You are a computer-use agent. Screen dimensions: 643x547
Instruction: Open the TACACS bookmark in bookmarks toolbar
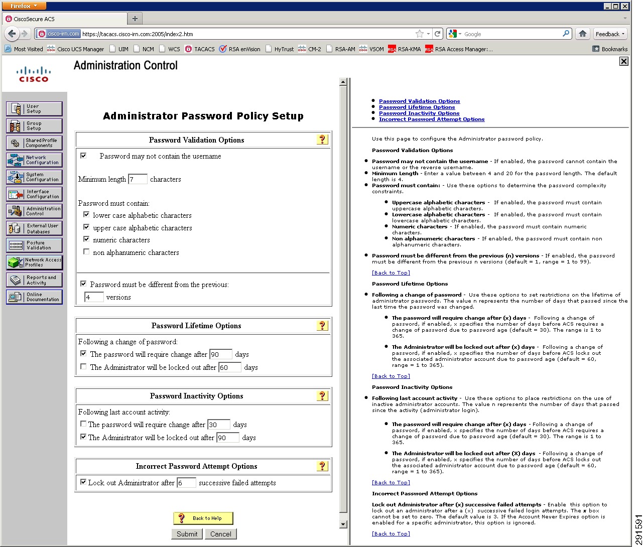(200, 49)
